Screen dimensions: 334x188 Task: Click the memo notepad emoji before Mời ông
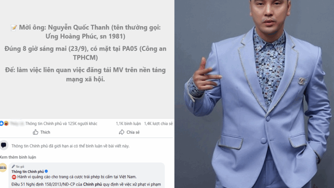pyautogui.click(x=14, y=28)
